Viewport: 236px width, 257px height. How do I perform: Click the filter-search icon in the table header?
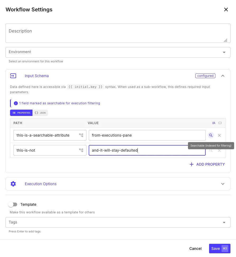pos(214,123)
